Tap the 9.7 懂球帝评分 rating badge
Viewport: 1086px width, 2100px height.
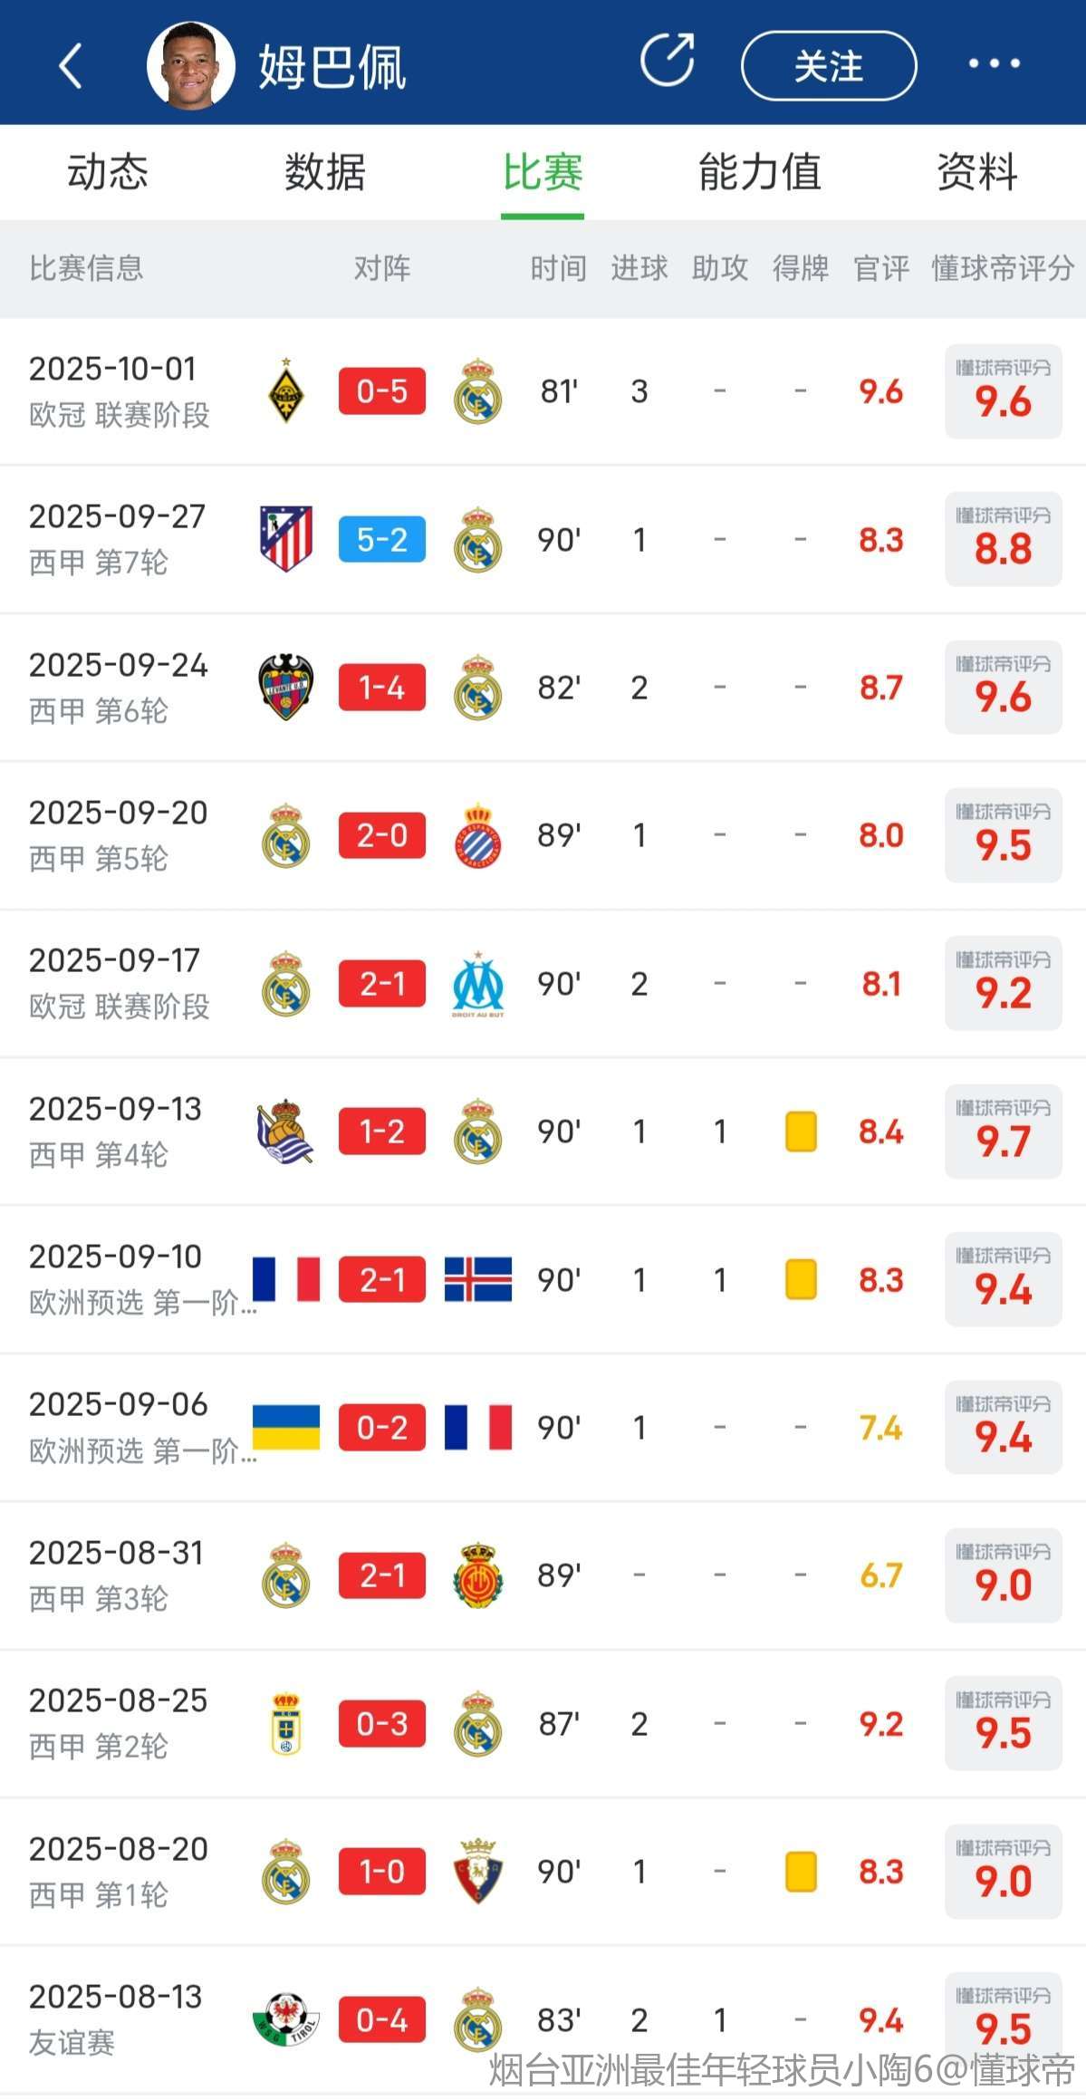[x=1003, y=1131]
